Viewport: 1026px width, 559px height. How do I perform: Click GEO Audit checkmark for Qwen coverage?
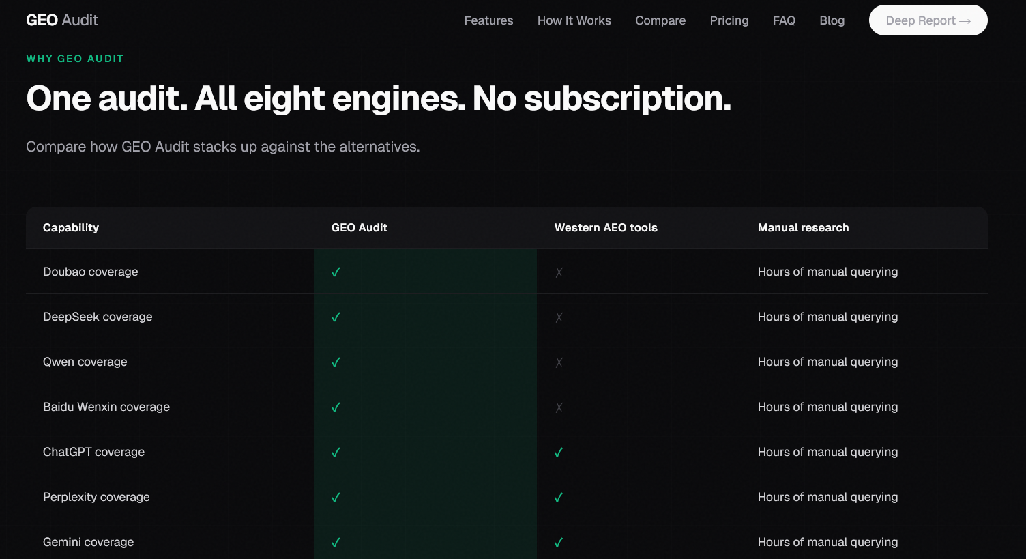(336, 362)
